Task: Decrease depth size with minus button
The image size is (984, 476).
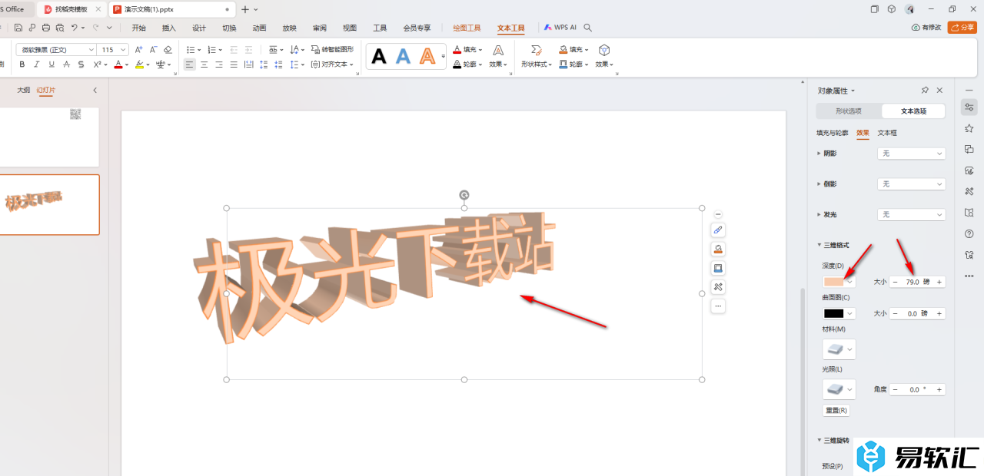Action: click(x=895, y=282)
